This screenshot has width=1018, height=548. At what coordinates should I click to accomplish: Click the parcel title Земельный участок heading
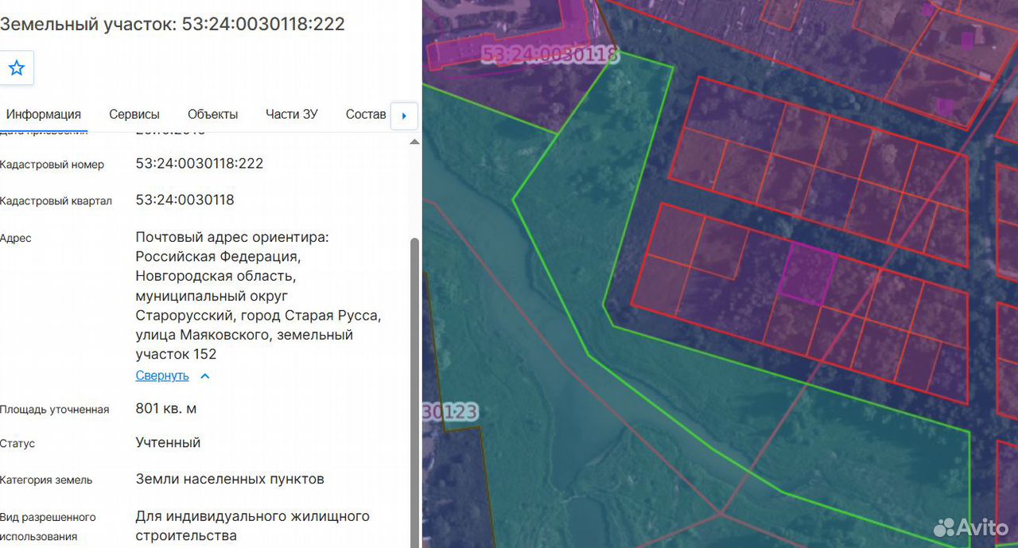[173, 24]
